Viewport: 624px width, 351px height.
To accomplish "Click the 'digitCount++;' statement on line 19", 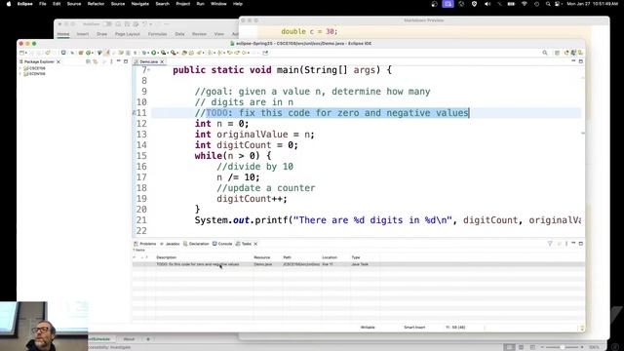I will coord(252,199).
